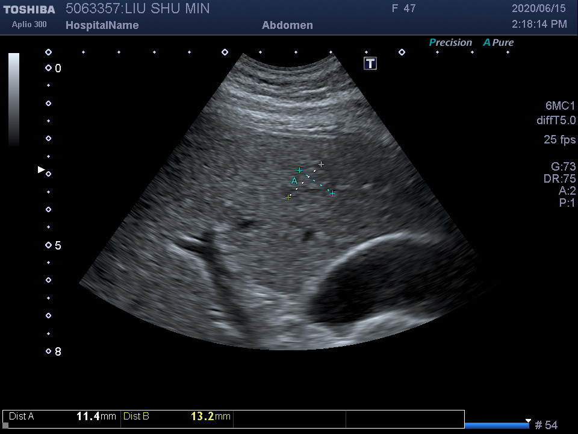
Task: Click the TOSHIBA logo
Action: 29,10
